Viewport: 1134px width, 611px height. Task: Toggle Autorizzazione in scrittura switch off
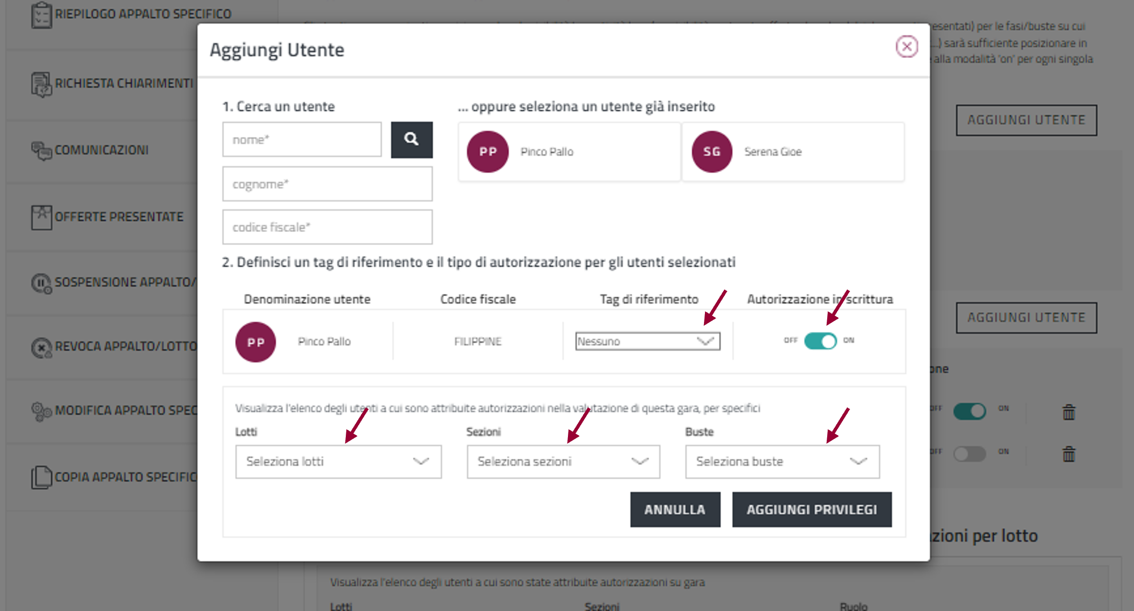(x=820, y=341)
